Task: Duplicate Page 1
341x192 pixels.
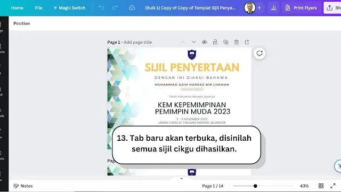Action: tap(226, 42)
